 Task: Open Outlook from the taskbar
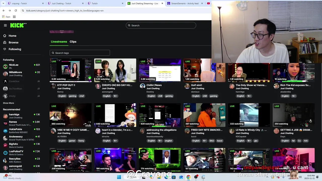point(181,177)
